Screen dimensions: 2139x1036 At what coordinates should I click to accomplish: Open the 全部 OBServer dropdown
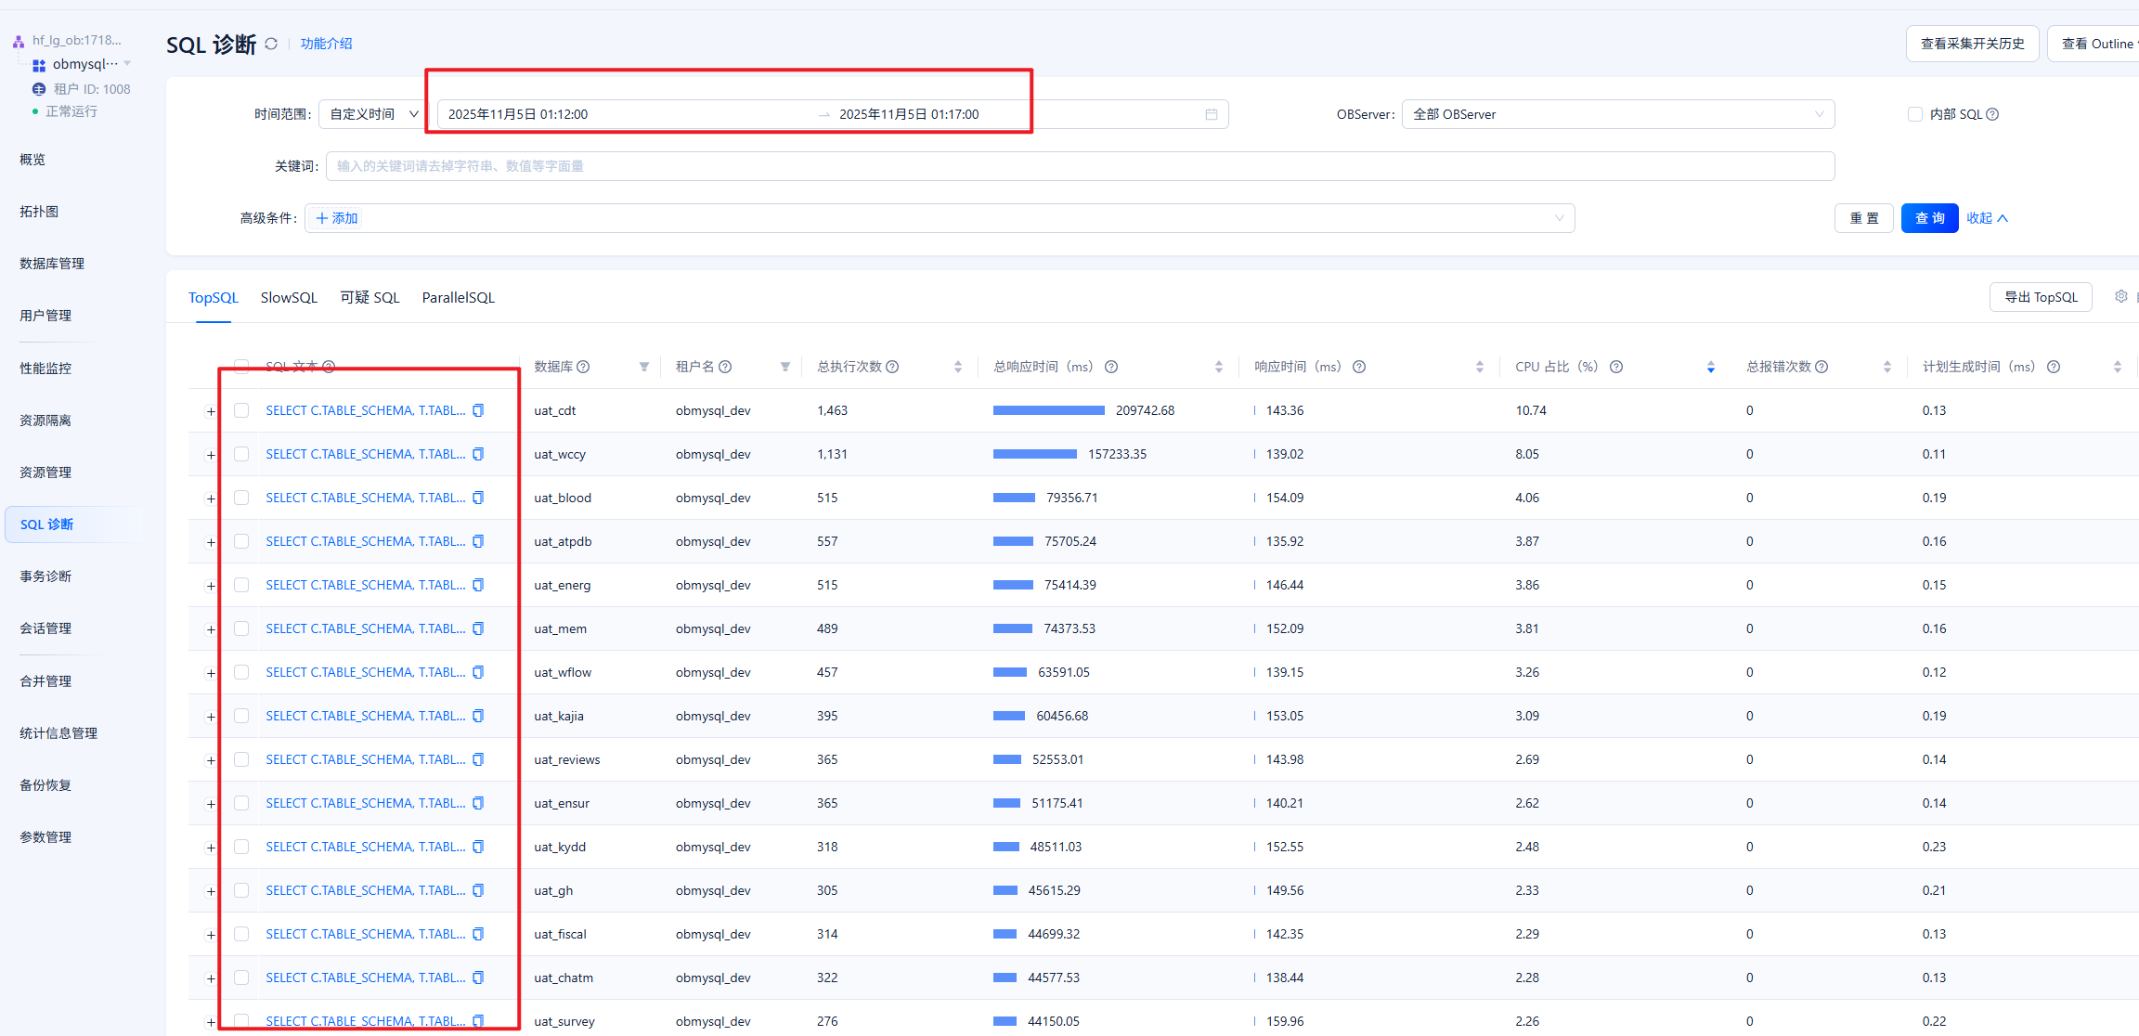pyautogui.click(x=1616, y=114)
